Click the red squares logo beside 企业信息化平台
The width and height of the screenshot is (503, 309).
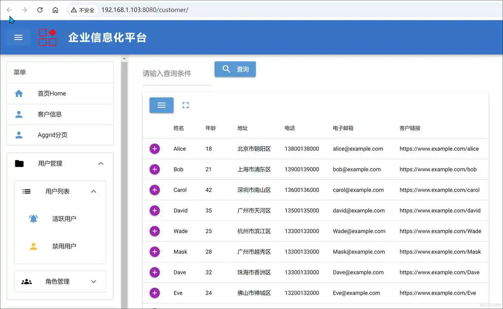(x=47, y=37)
